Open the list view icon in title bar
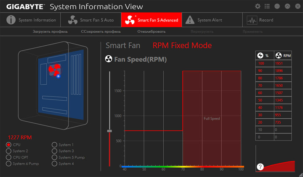303x177 pixels. (x=267, y=6)
